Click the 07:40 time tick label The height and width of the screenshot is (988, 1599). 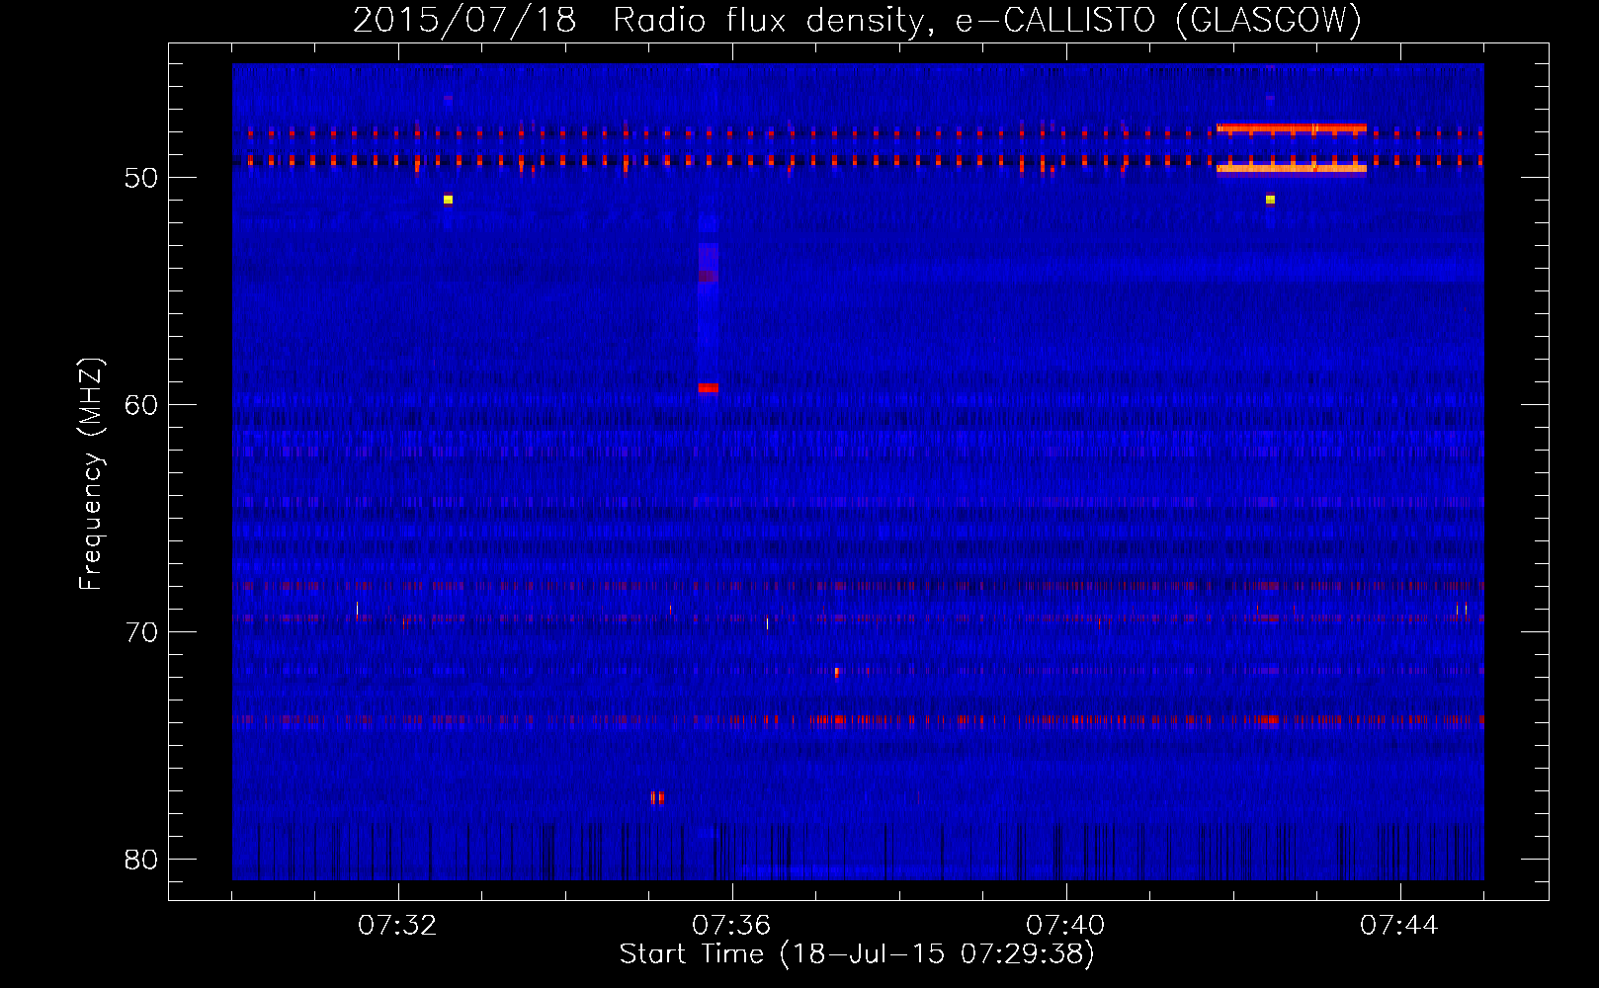[1065, 925]
